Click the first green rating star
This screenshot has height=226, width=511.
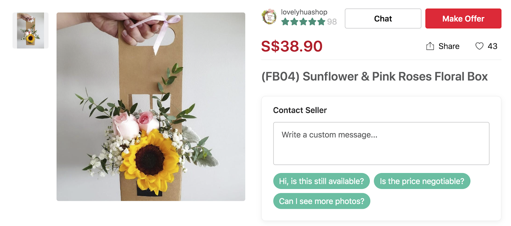pos(285,22)
